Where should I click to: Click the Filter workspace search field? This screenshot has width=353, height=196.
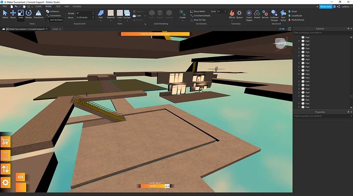pos(321,33)
